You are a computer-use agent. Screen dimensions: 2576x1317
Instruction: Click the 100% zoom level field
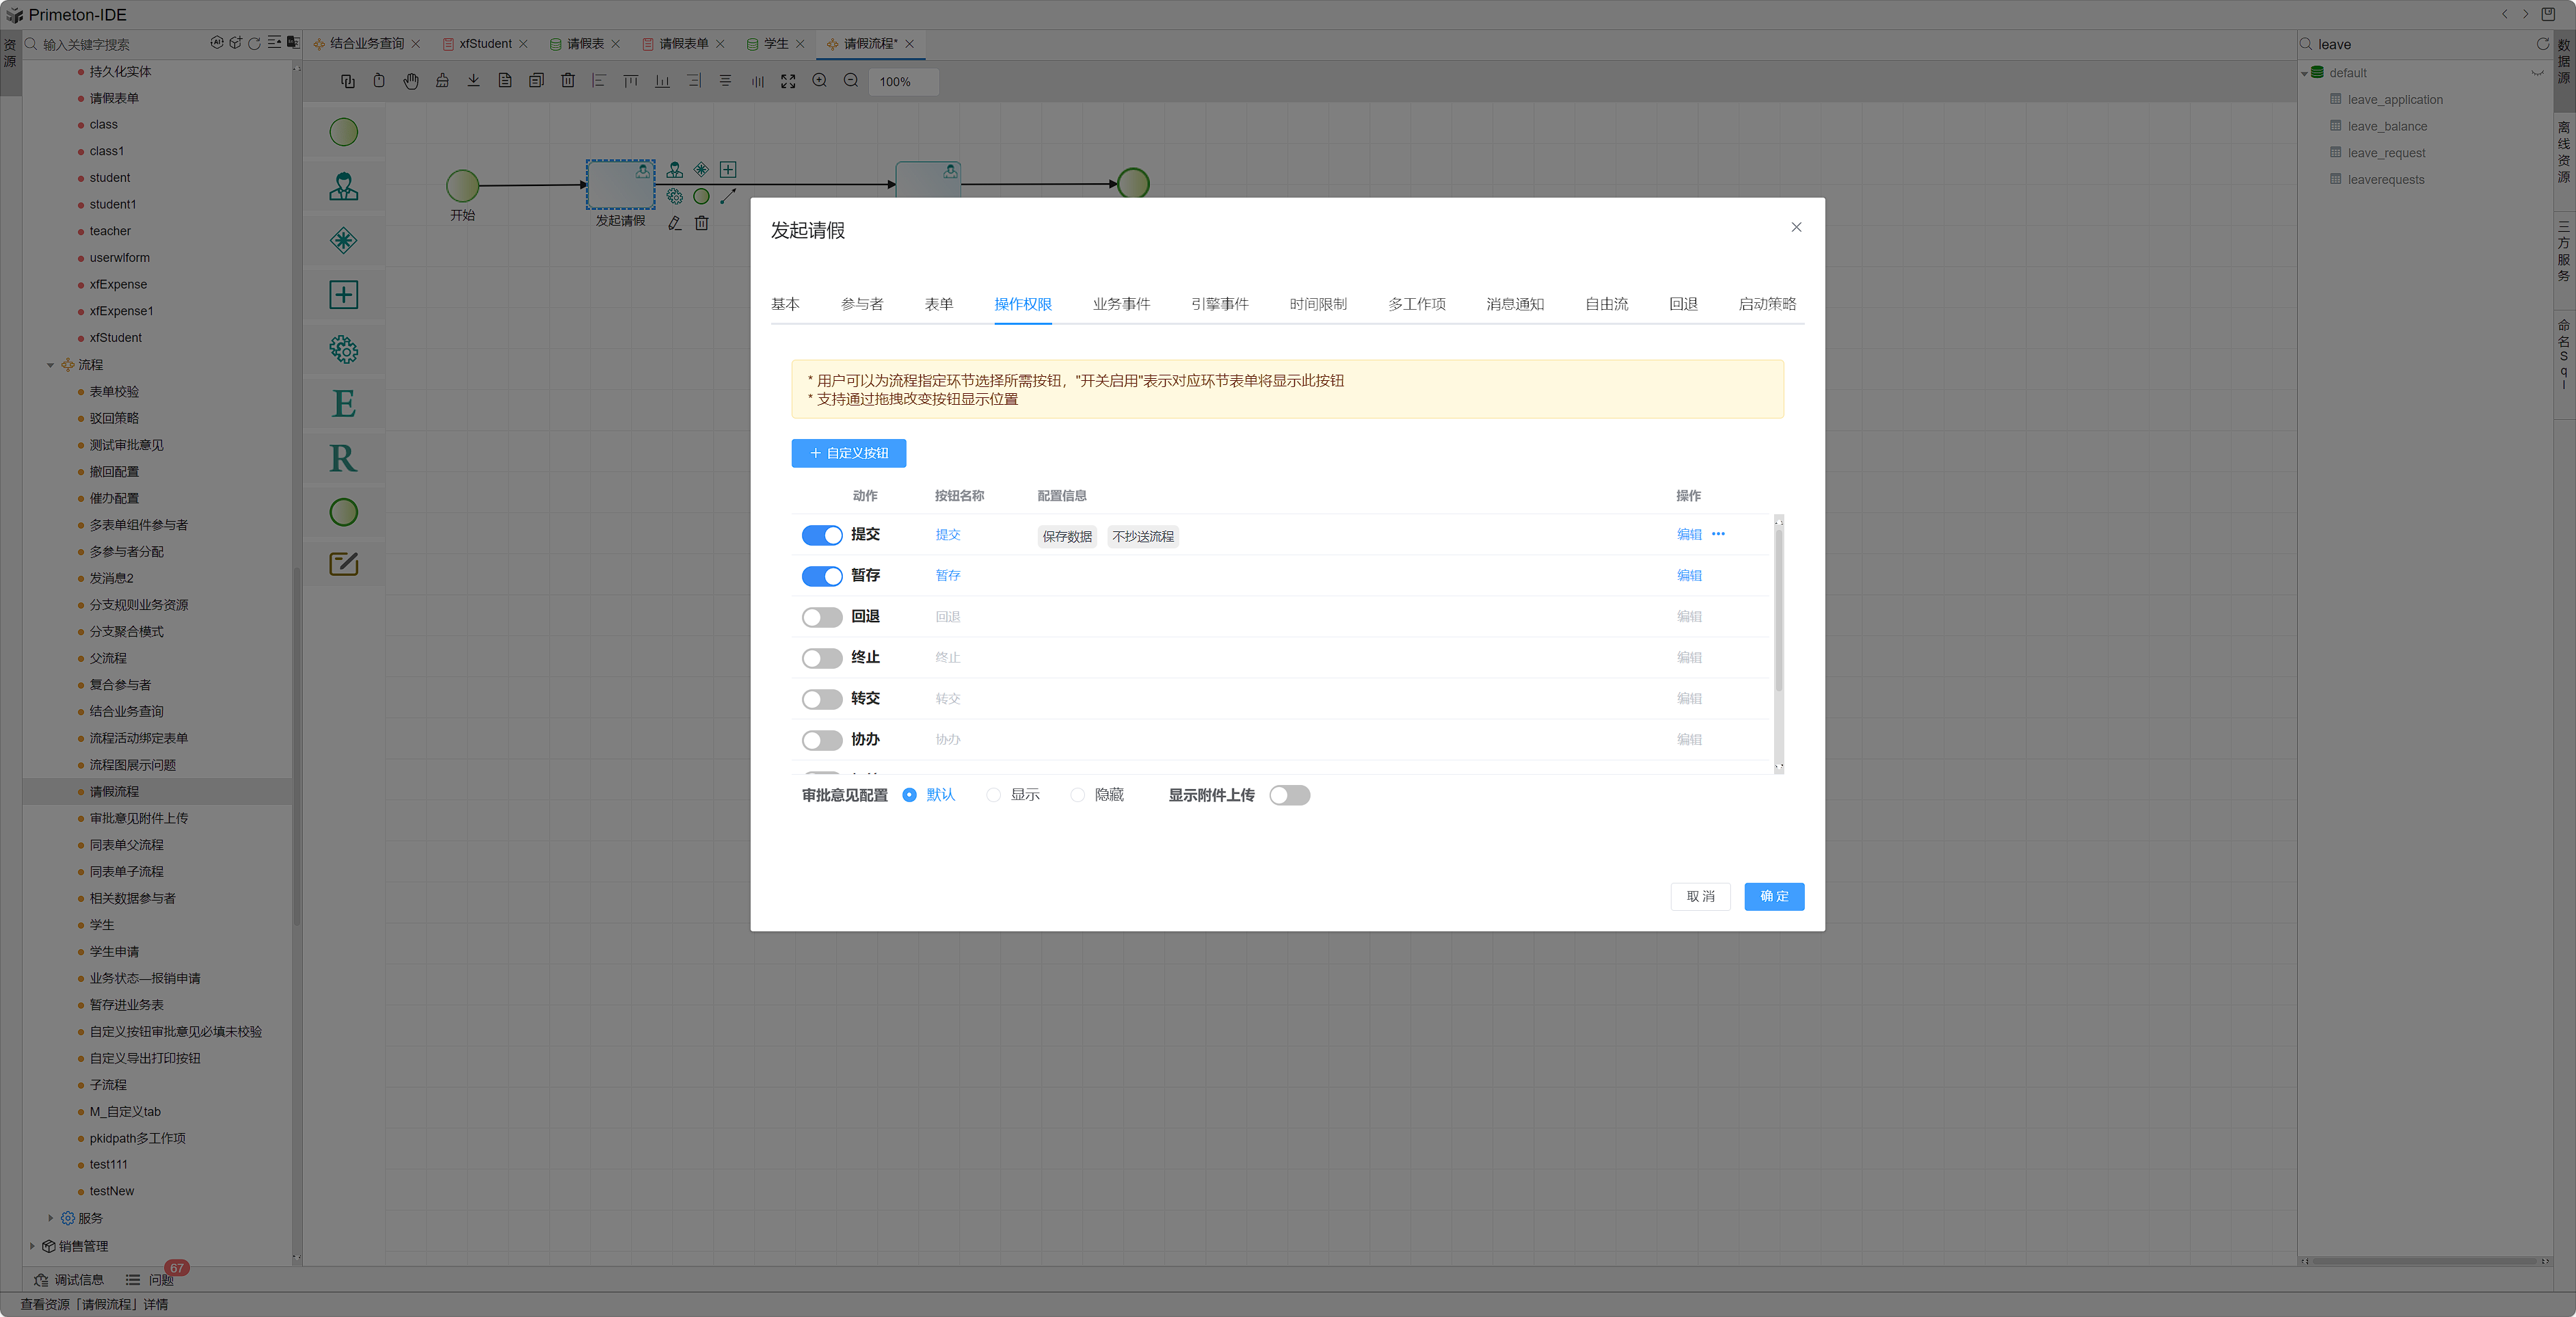click(x=902, y=82)
